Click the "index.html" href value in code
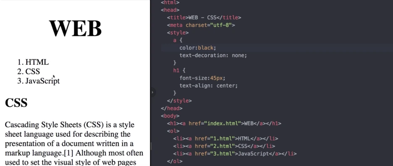 [222, 123]
